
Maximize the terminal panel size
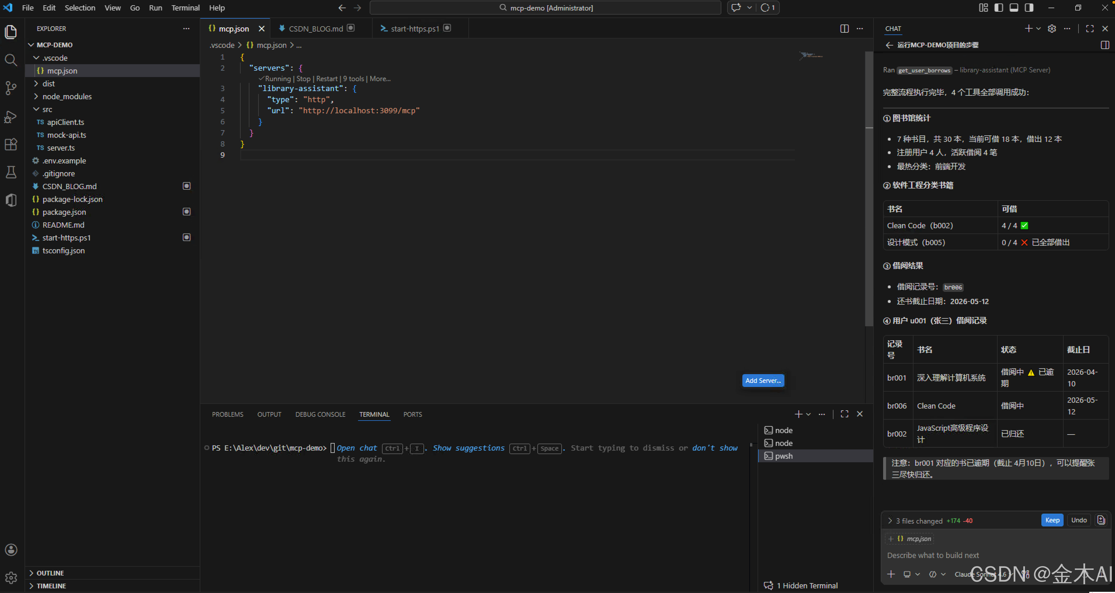(x=844, y=414)
